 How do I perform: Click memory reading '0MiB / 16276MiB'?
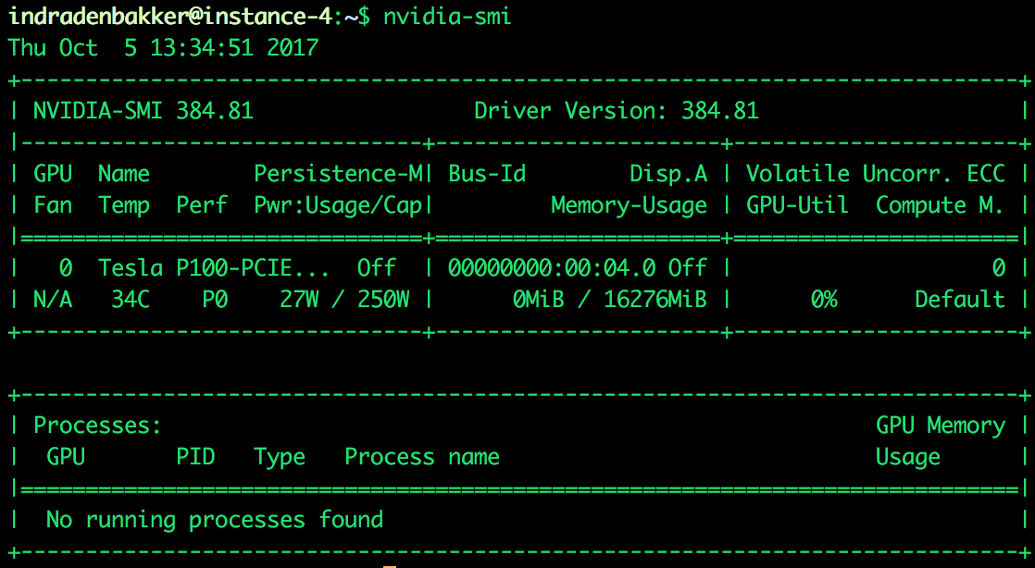(x=610, y=300)
